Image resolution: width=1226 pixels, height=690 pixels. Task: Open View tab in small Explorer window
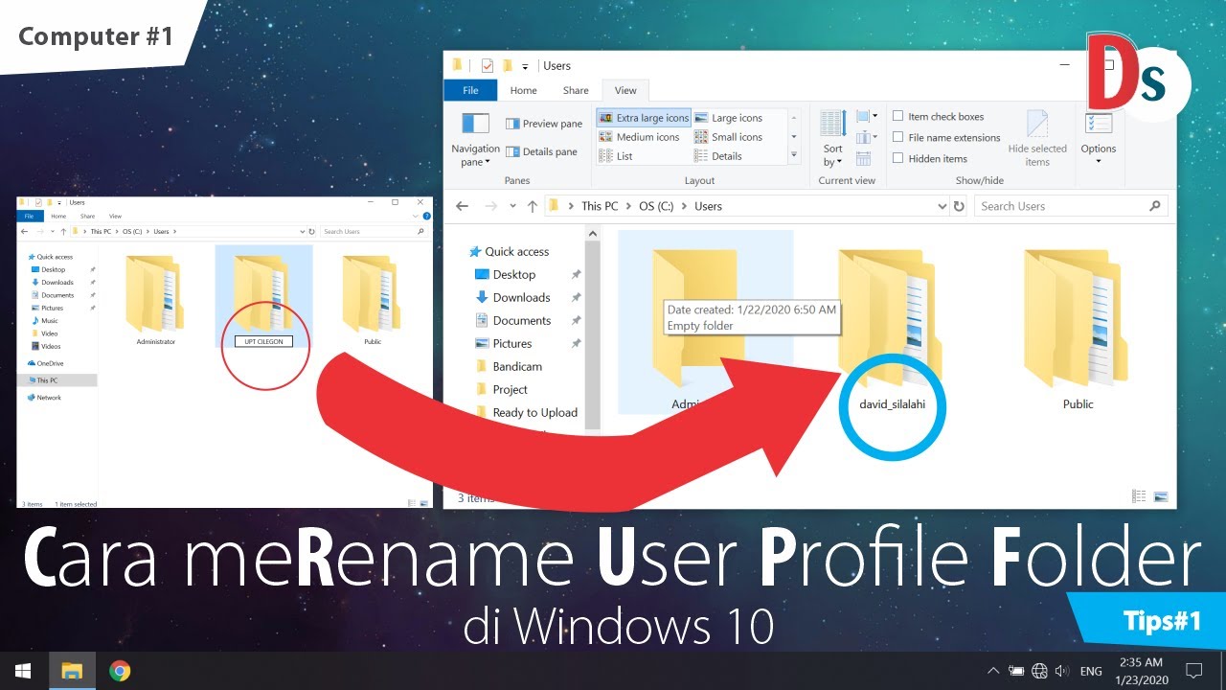(116, 217)
